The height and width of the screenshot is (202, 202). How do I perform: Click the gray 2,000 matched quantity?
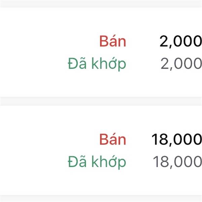point(181,64)
